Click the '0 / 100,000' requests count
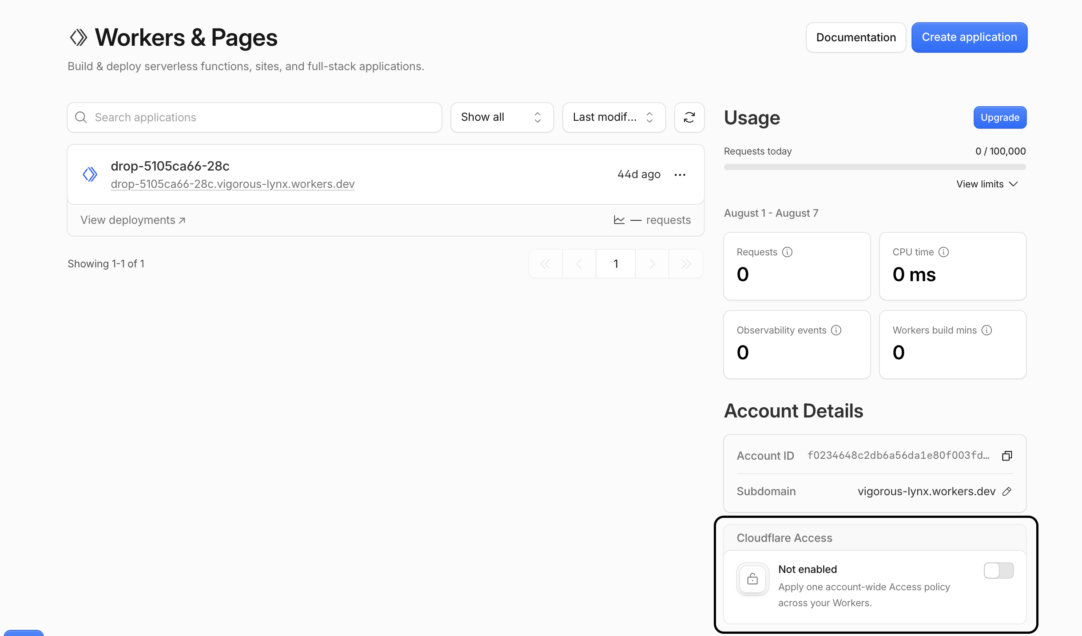 click(1000, 151)
